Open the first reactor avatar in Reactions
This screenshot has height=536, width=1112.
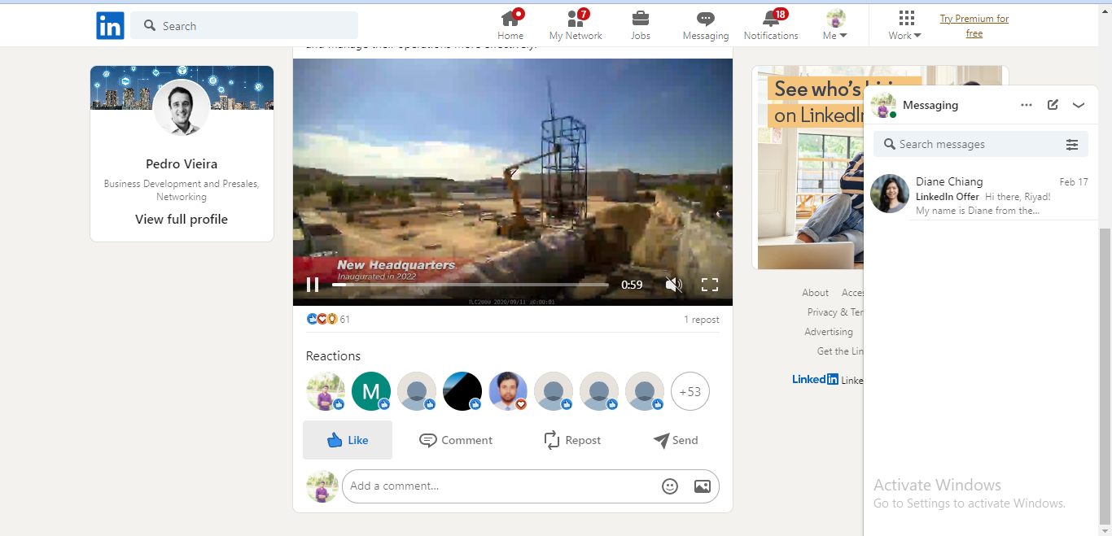click(x=326, y=392)
